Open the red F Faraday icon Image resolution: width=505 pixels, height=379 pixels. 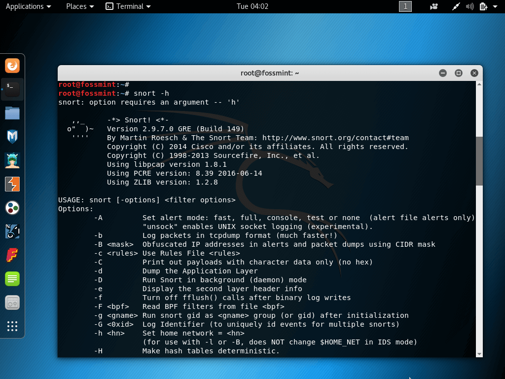[12, 255]
